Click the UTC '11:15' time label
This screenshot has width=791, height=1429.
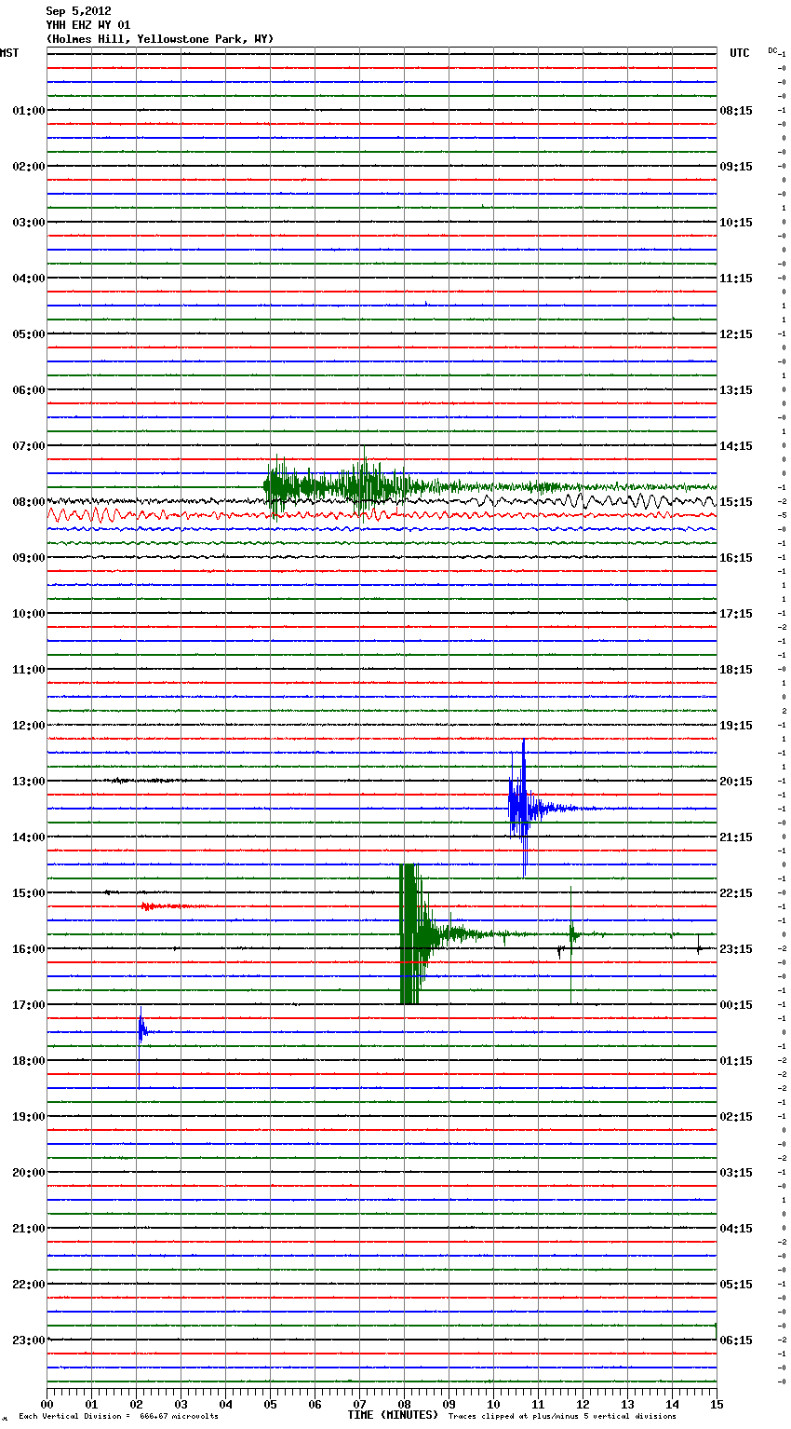[x=736, y=279]
